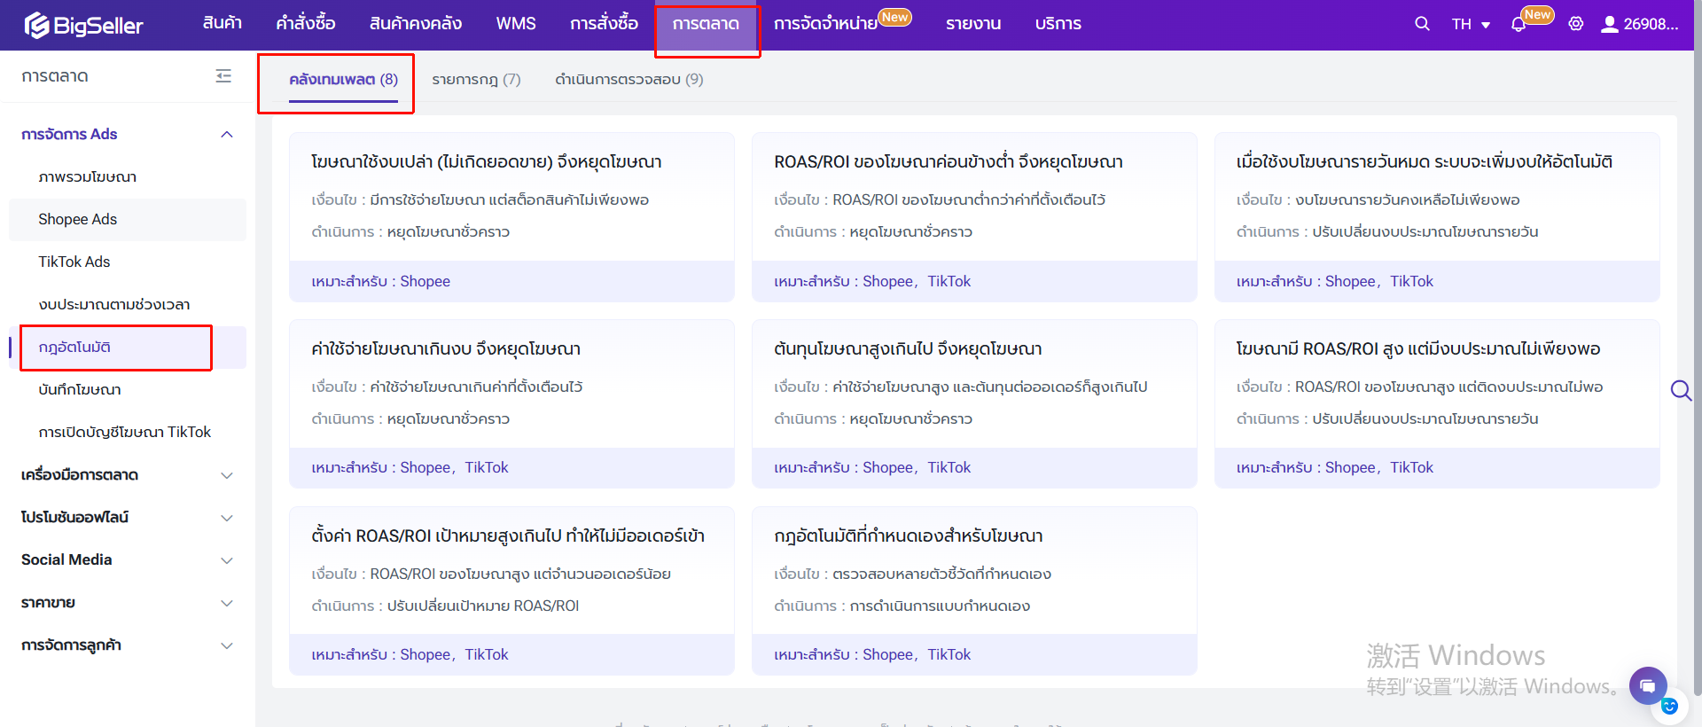Expand the โปรโมชันออฟไลน์ section
The image size is (1702, 727).
click(x=226, y=518)
